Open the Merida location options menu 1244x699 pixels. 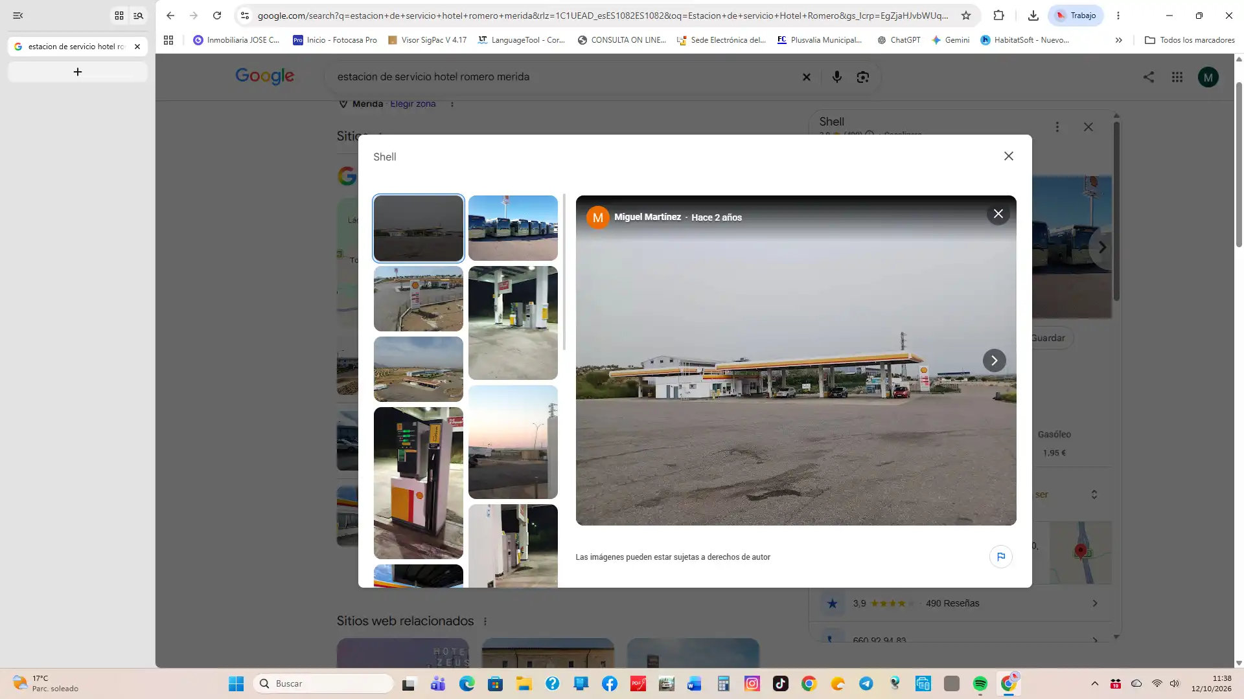tap(452, 104)
